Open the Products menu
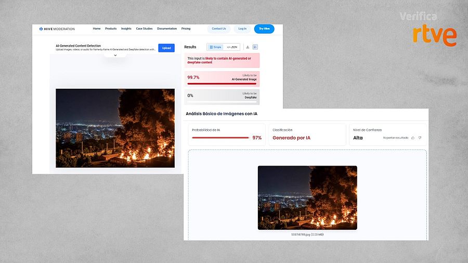The image size is (468, 263). click(x=111, y=29)
